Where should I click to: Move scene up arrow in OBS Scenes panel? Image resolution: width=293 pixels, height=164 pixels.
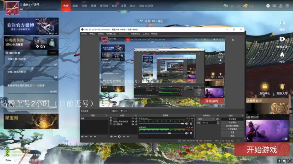coord(91,136)
